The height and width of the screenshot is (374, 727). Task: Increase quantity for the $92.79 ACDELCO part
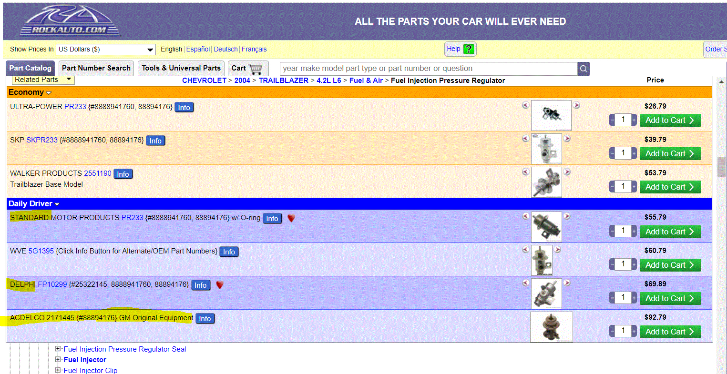coord(634,332)
